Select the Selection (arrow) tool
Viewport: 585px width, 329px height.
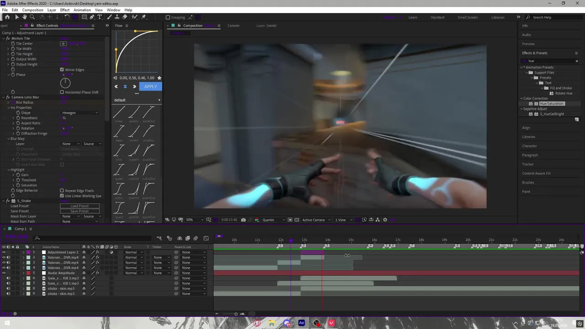coord(17,17)
